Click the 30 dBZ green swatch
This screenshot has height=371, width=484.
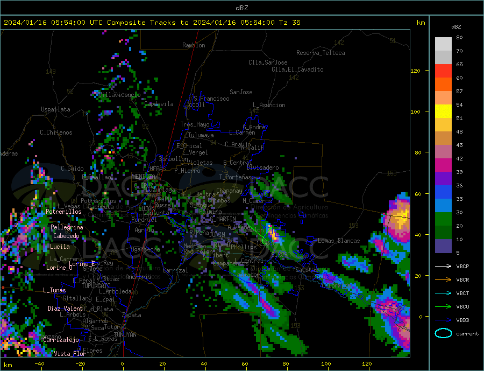(443, 219)
